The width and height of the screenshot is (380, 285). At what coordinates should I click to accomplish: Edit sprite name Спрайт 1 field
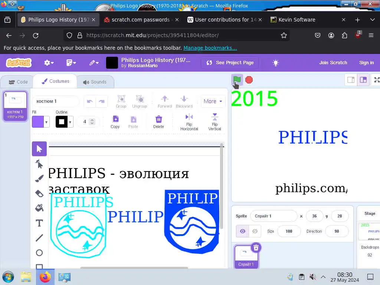pyautogui.click(x=273, y=216)
